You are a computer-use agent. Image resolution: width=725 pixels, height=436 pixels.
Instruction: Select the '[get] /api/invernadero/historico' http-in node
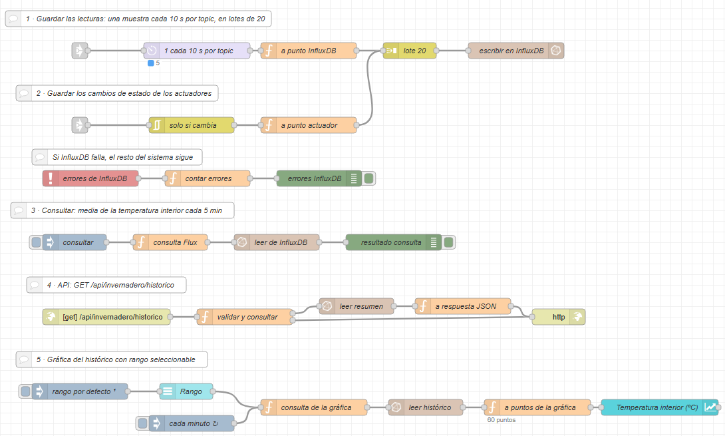click(x=106, y=317)
